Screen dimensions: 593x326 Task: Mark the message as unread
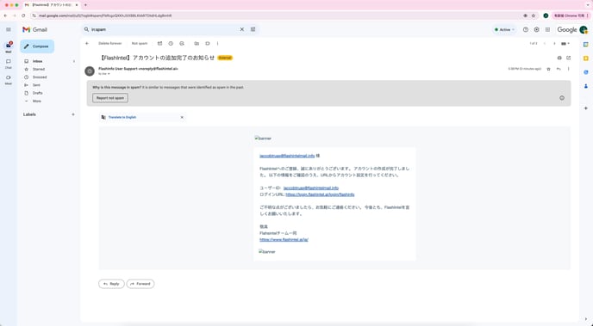[x=160, y=43]
